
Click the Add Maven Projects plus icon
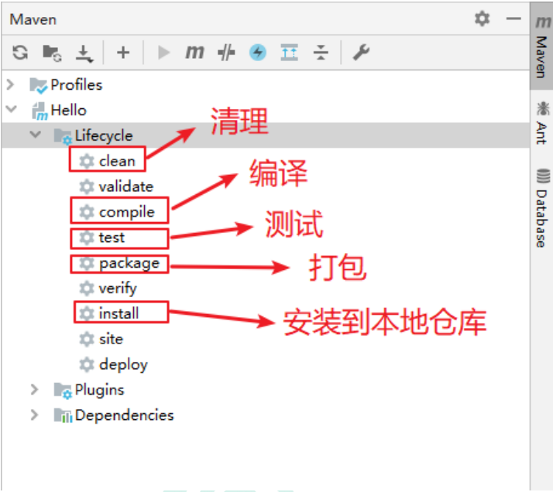click(123, 53)
